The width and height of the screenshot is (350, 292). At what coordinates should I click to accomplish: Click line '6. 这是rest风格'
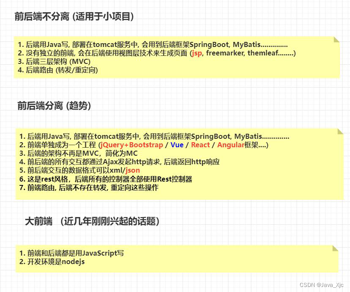tap(106, 179)
